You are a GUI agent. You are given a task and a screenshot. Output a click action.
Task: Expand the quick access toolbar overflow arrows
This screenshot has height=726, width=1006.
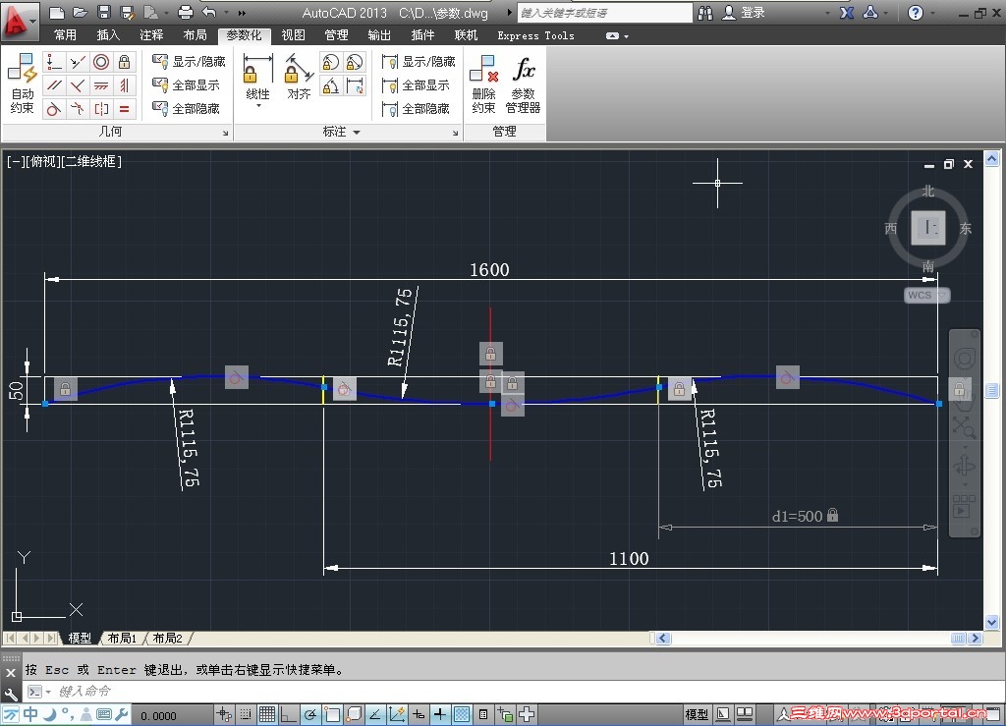click(242, 13)
